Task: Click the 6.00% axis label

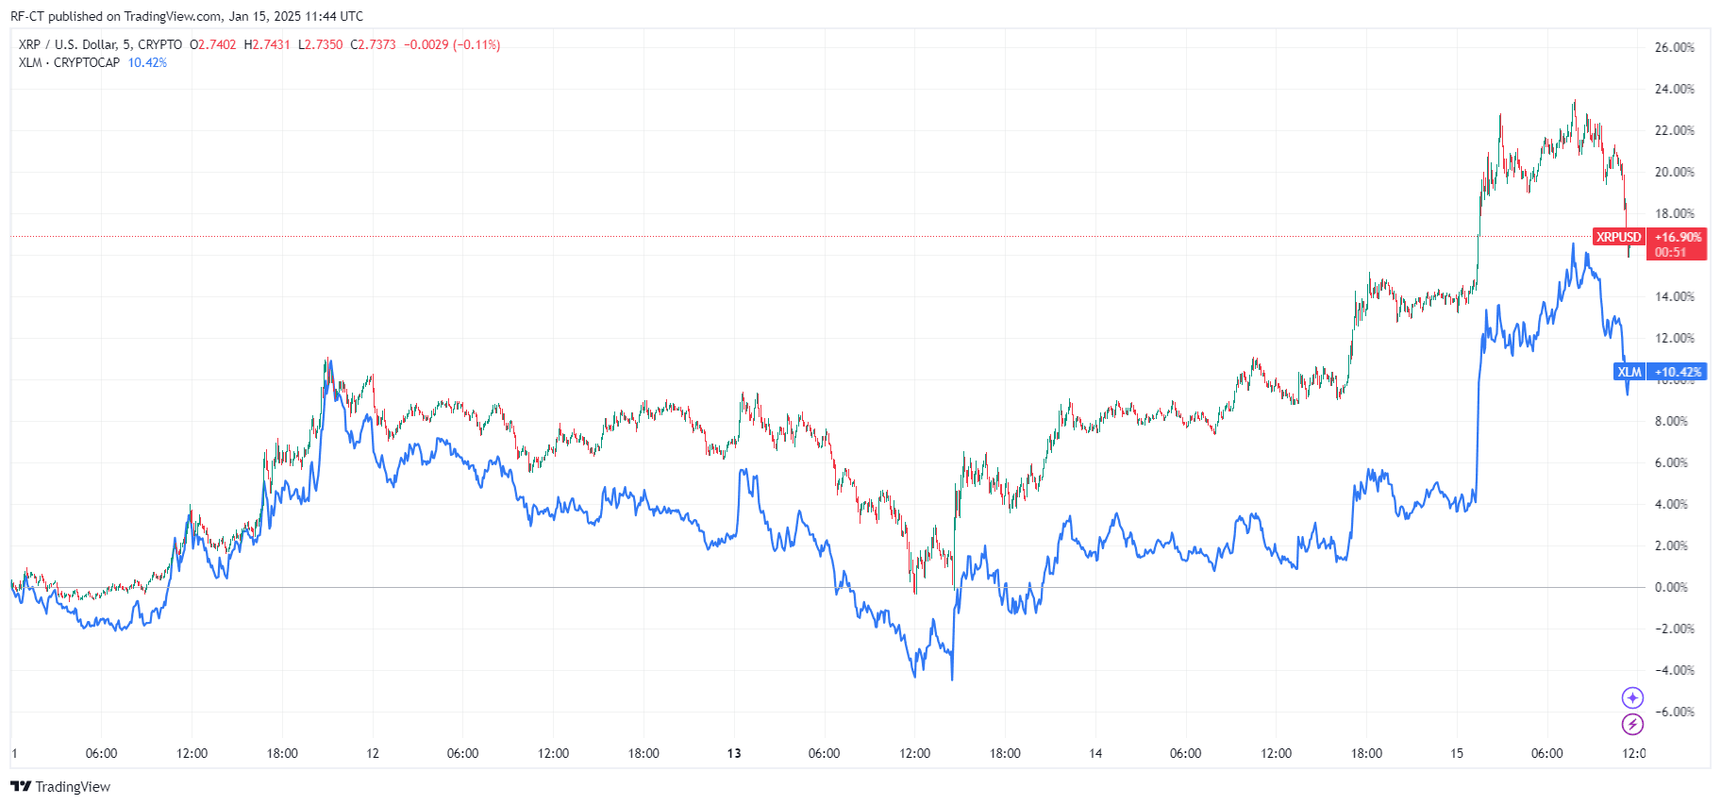Action: point(1671,462)
